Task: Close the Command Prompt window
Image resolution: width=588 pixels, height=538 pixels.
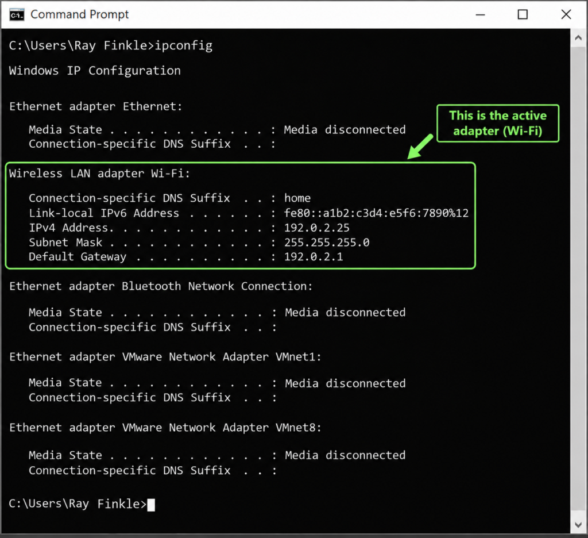Action: coord(566,14)
